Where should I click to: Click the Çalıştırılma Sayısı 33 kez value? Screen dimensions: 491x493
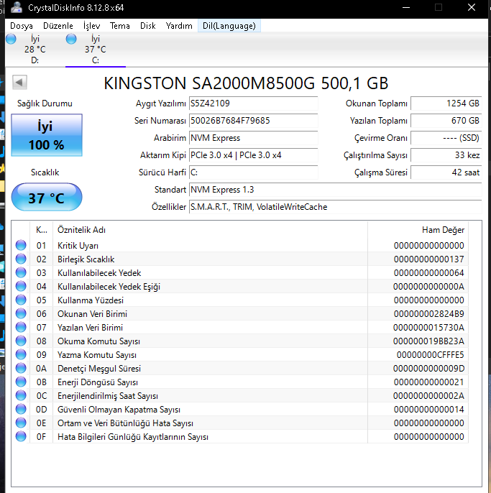coord(446,155)
